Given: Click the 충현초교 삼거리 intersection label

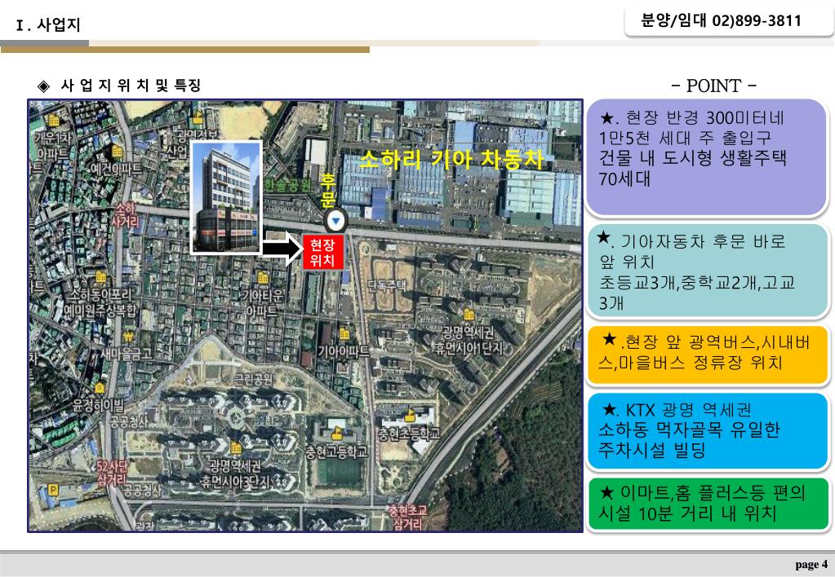Looking at the screenshot, I should coord(408,518).
